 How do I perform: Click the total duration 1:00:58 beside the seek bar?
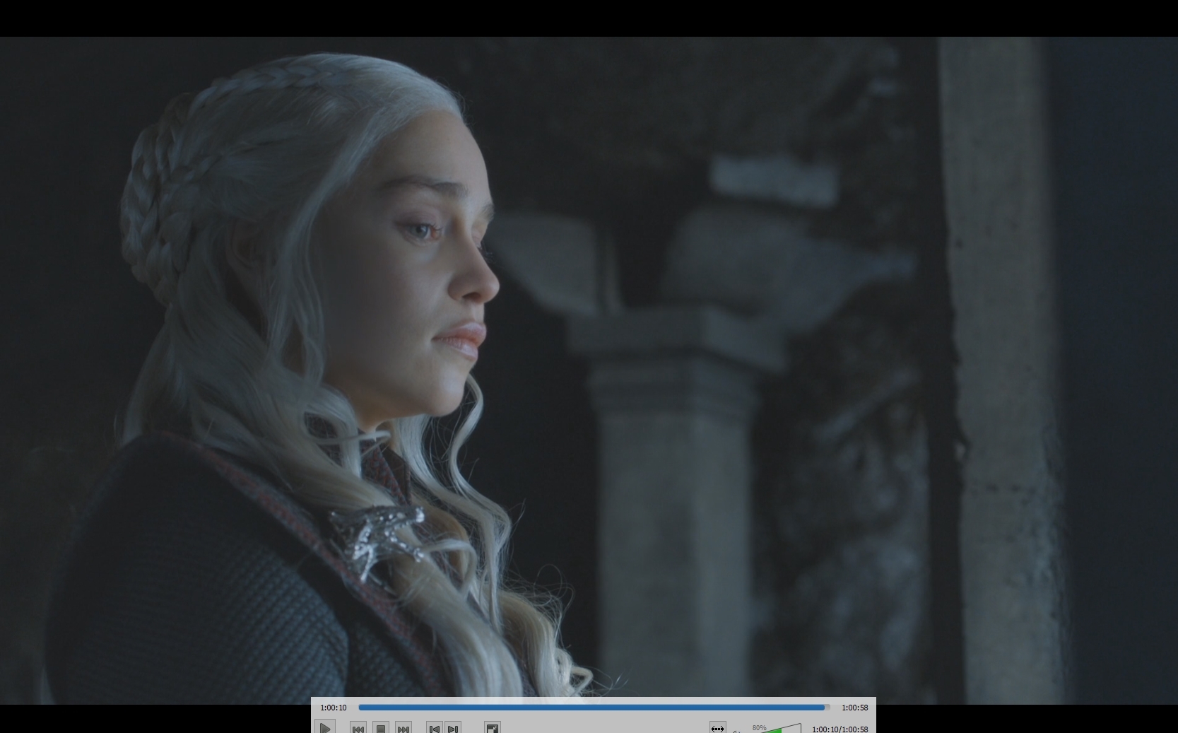point(854,708)
